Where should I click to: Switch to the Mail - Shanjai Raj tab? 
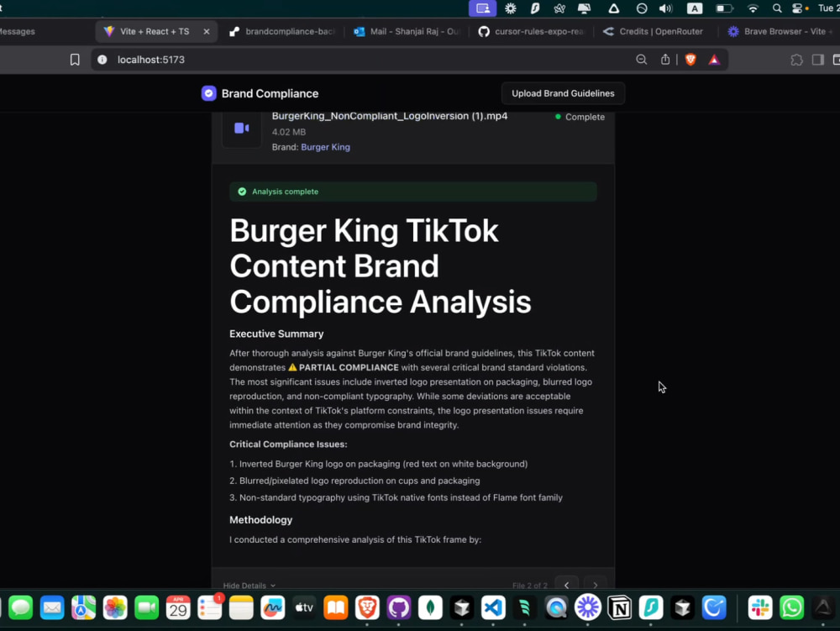[x=407, y=32]
